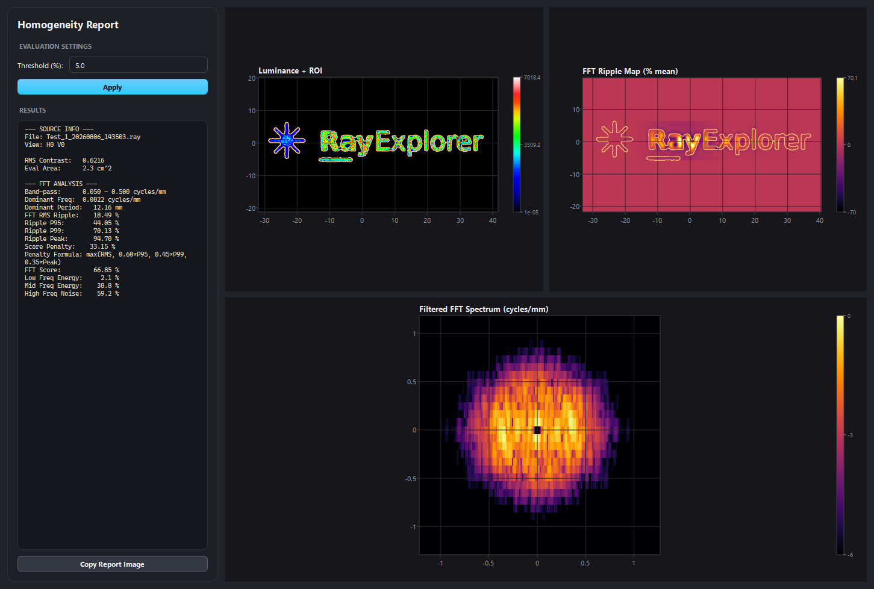874x589 pixels.
Task: Click the 70.1 Ripple Map colorbar label
Action: tap(852, 78)
